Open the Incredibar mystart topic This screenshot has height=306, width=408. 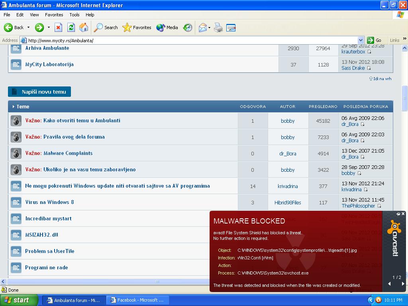pos(48,219)
